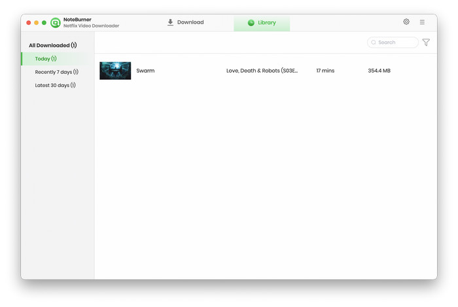This screenshot has width=458, height=307.
Task: Open the hamburger menu icon
Action: tap(422, 22)
